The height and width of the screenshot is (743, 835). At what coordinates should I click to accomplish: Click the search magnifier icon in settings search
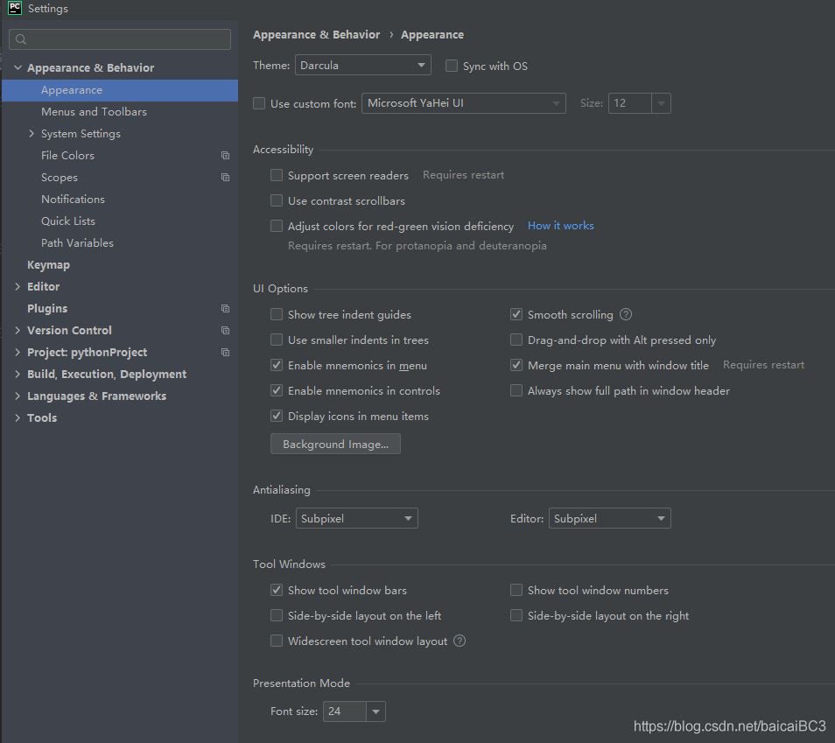21,39
